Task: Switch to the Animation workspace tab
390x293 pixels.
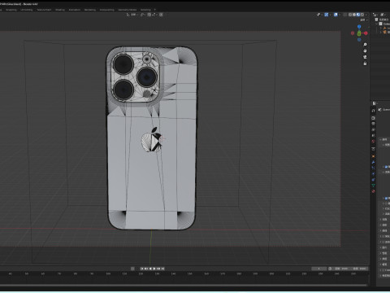Action: coord(75,10)
